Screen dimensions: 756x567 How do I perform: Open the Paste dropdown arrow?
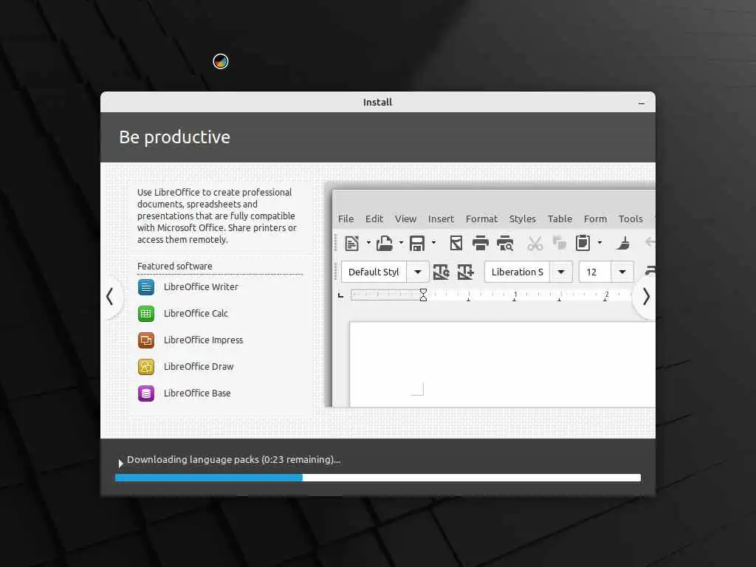tap(599, 242)
